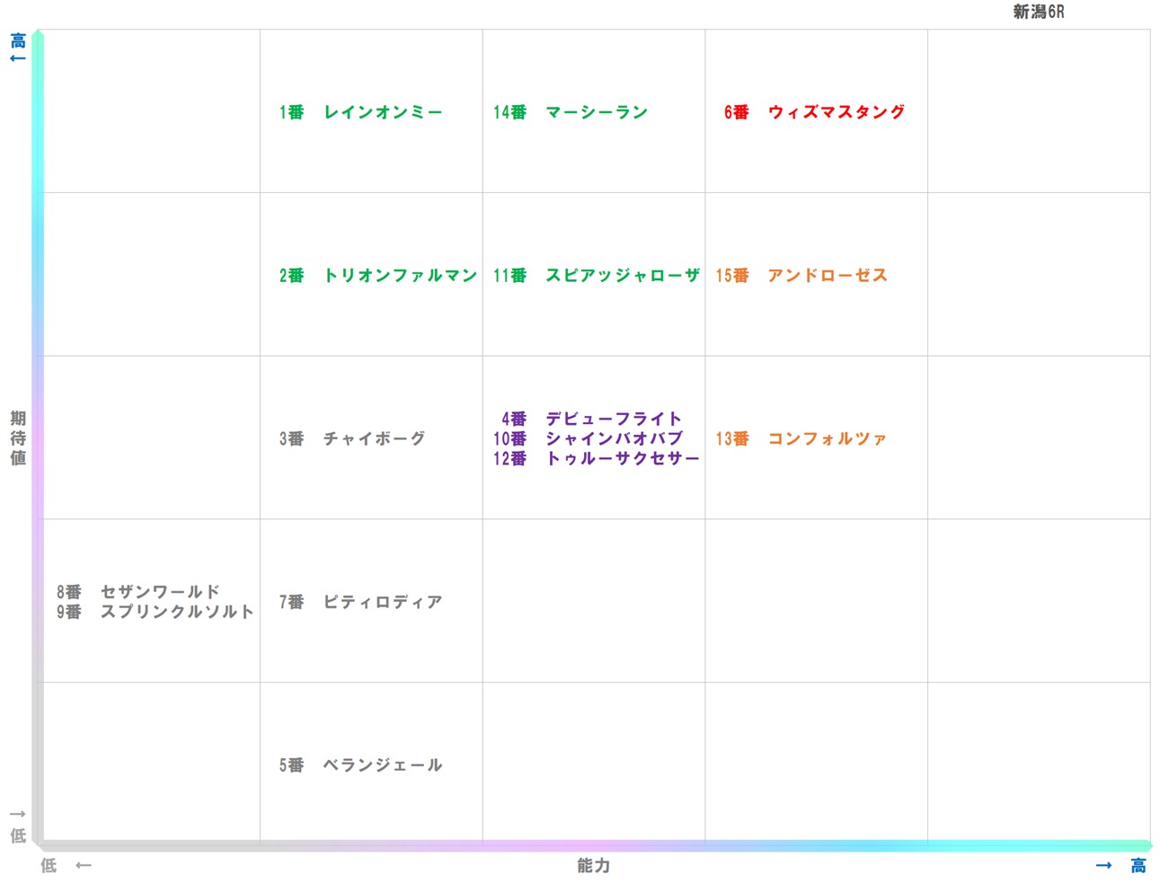The image size is (1160, 883).
Task: Select 5番 ベランジェール at the bottom
Action: pos(360,765)
